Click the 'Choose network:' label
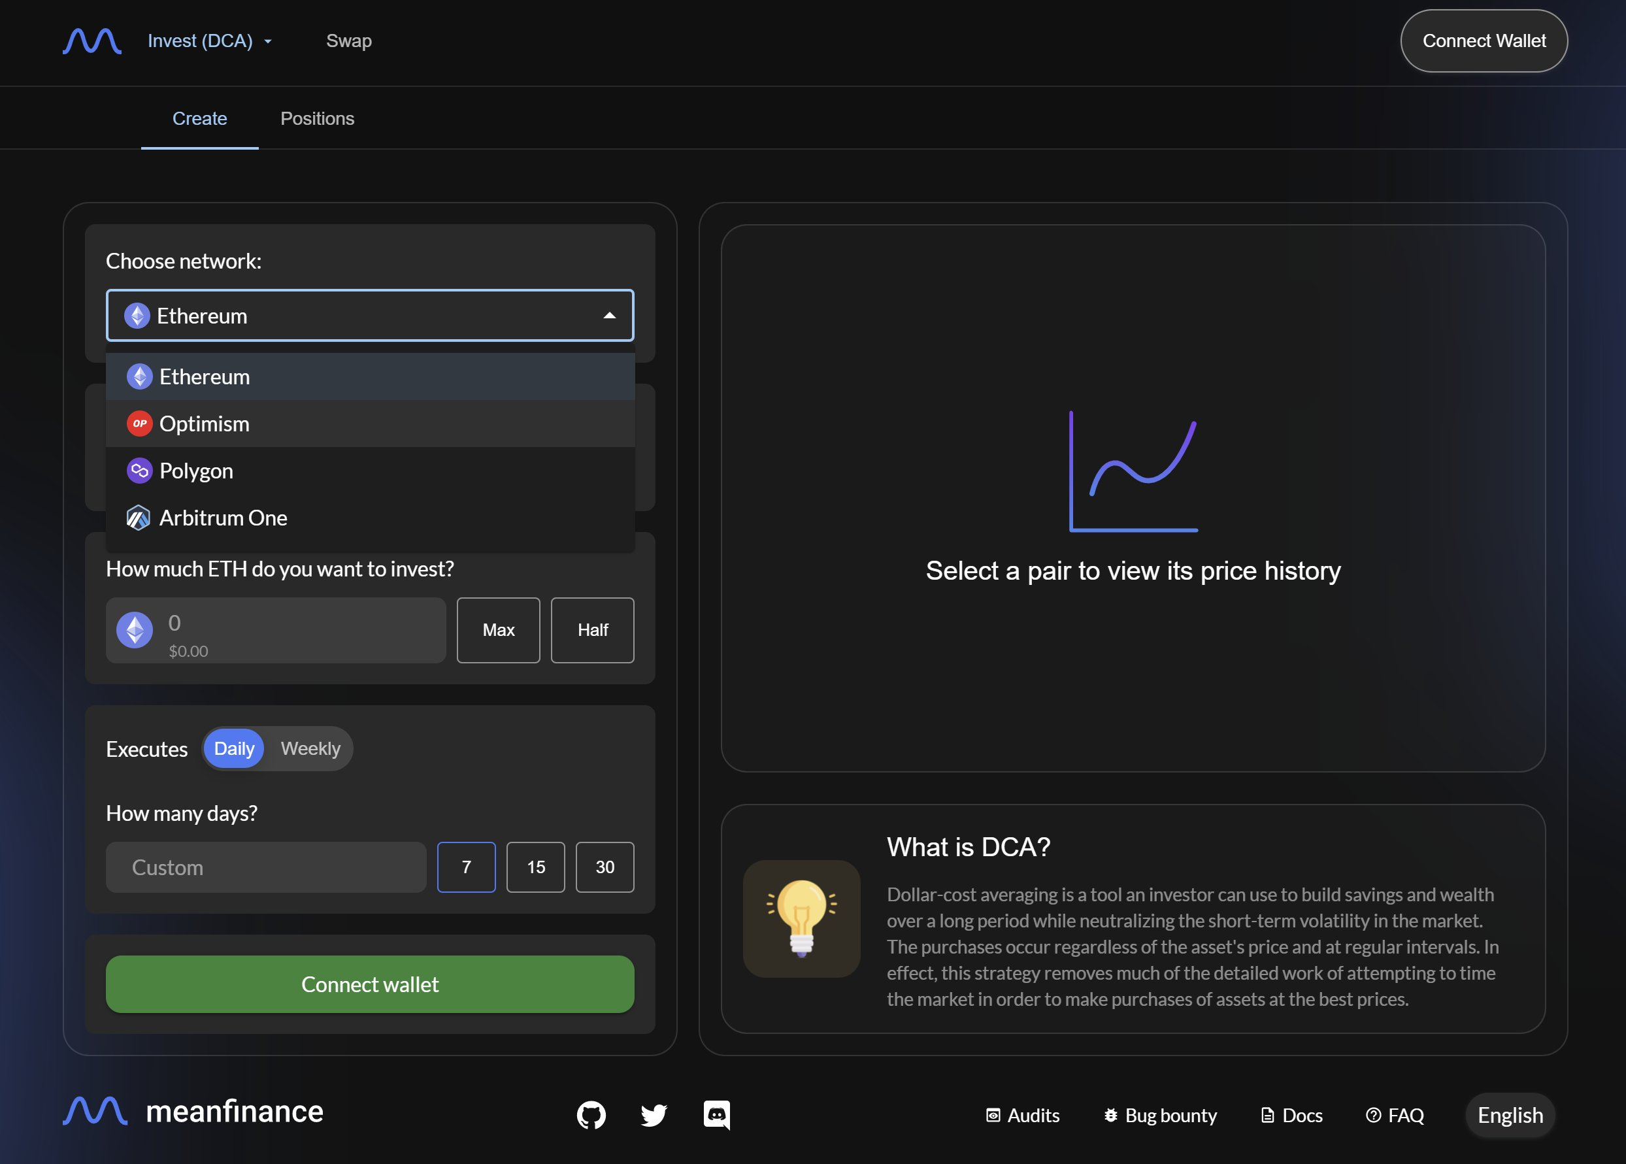1626x1164 pixels. tap(184, 261)
